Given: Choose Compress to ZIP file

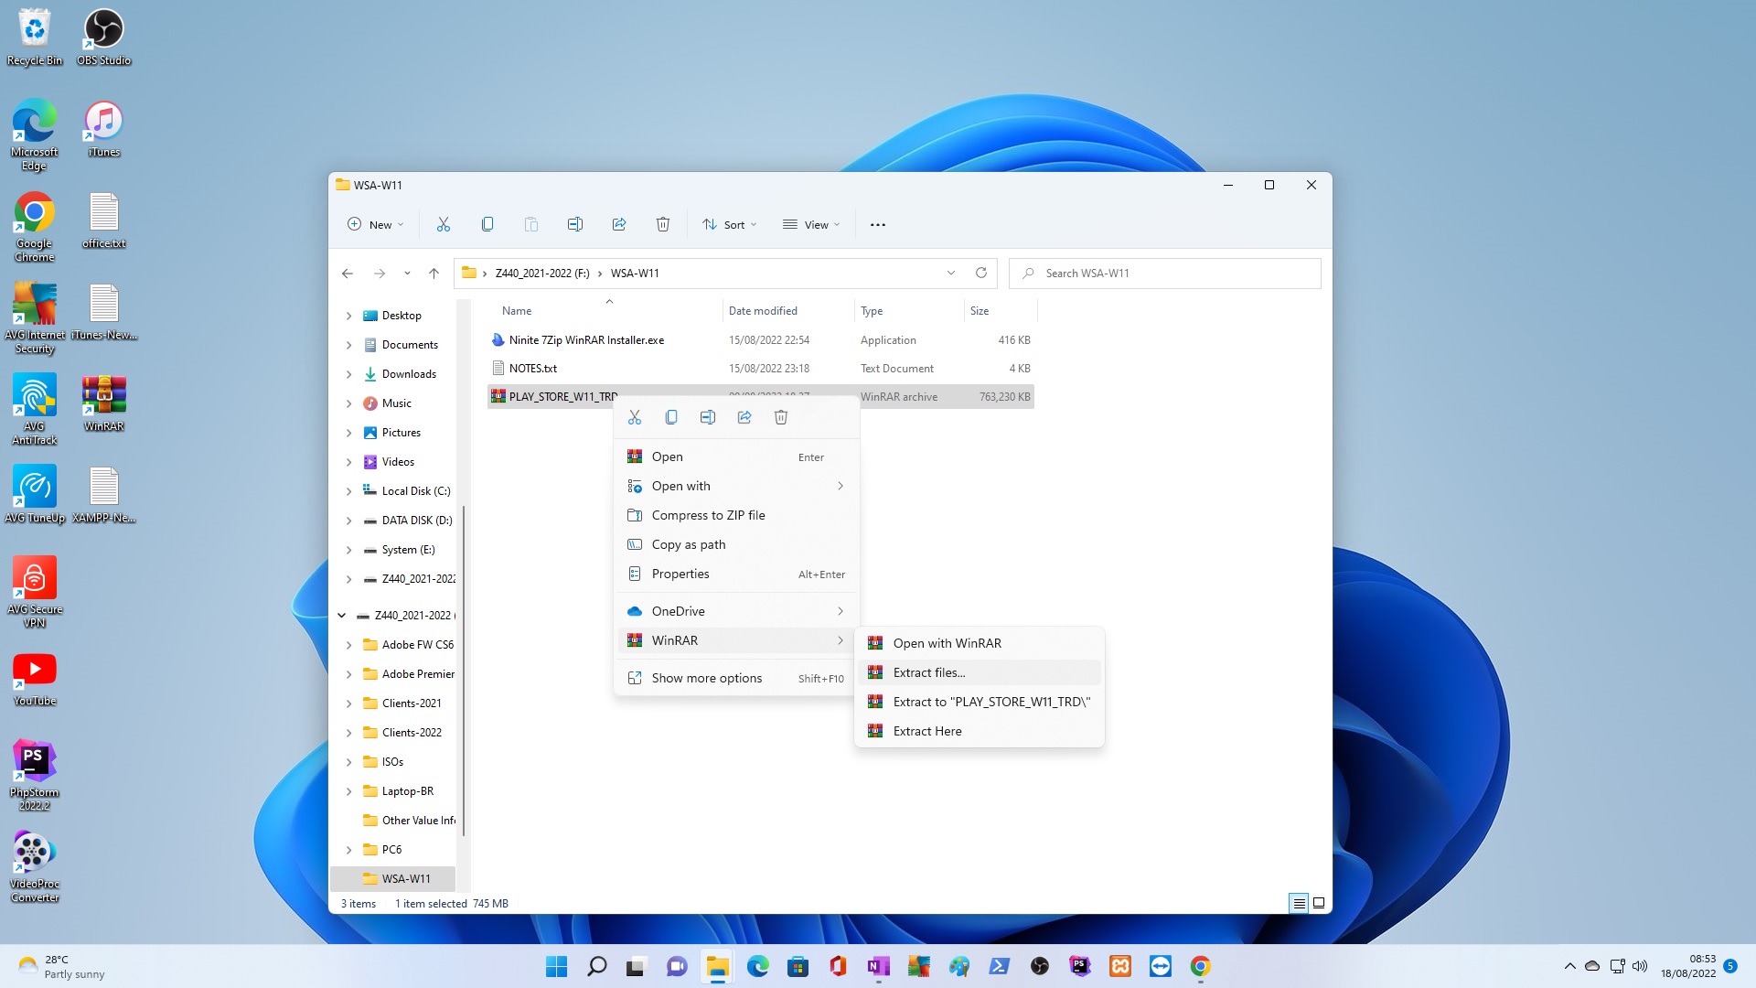Looking at the screenshot, I should click(x=737, y=515).
